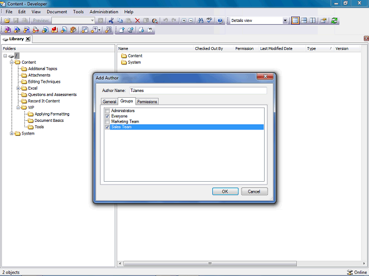The width and height of the screenshot is (369, 276).
Task: Click the collapse-all minus toolbar icon
Action: pos(191,21)
